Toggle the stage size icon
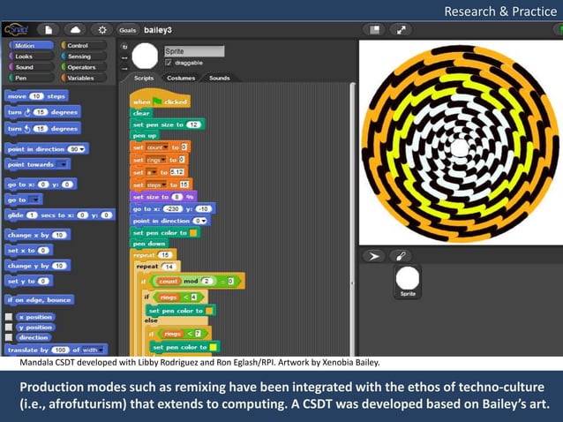The width and height of the screenshot is (563, 422). point(374,30)
